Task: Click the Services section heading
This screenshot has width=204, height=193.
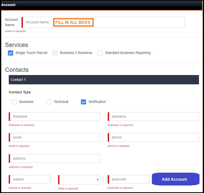Action: click(x=17, y=45)
